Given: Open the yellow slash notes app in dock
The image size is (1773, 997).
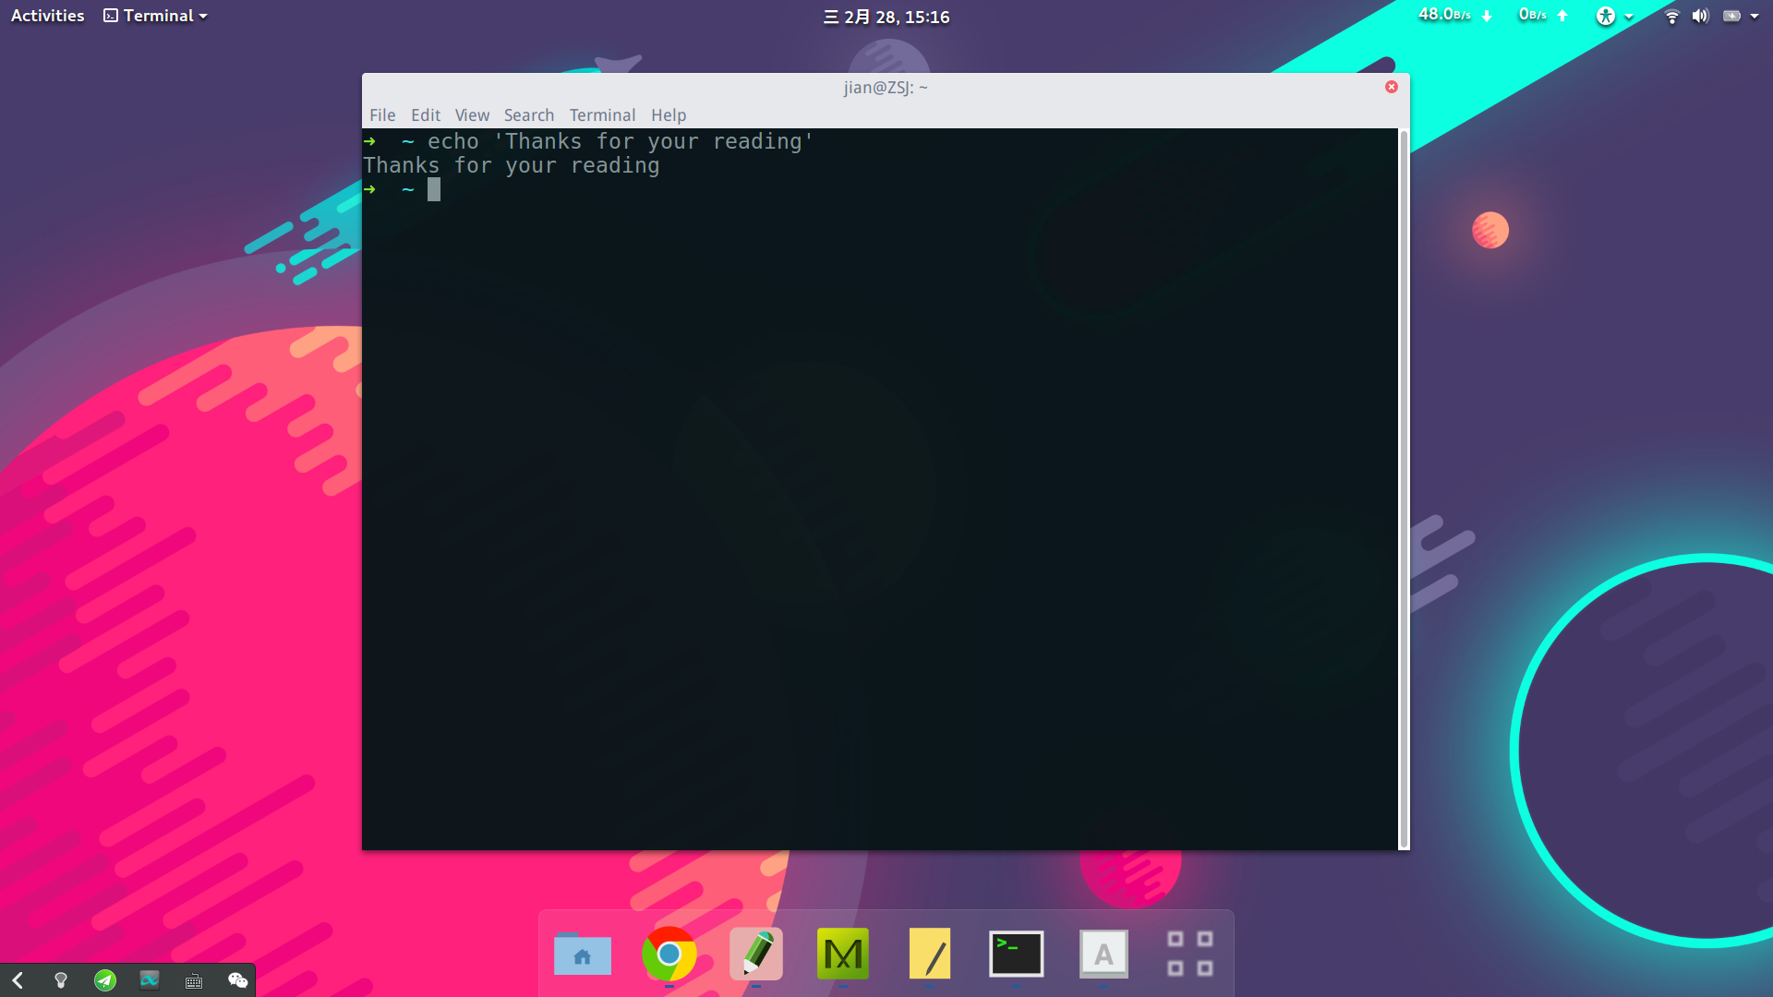Looking at the screenshot, I should tap(930, 954).
